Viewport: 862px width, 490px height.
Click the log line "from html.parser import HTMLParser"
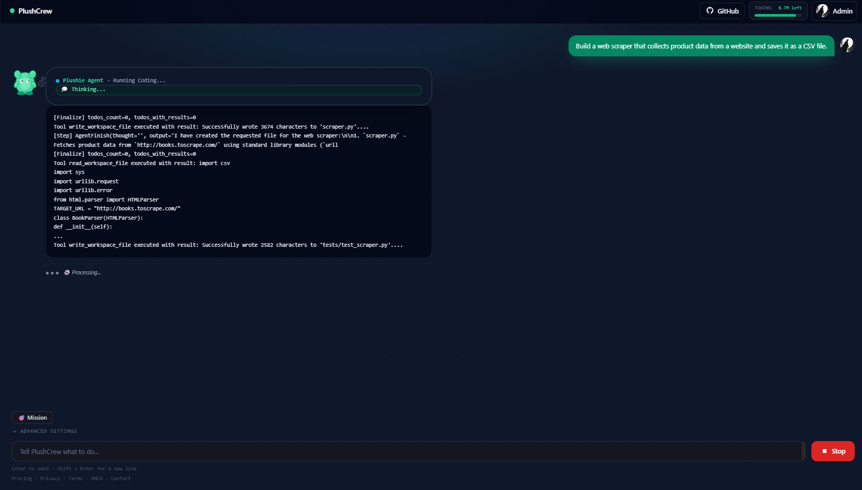coord(106,200)
